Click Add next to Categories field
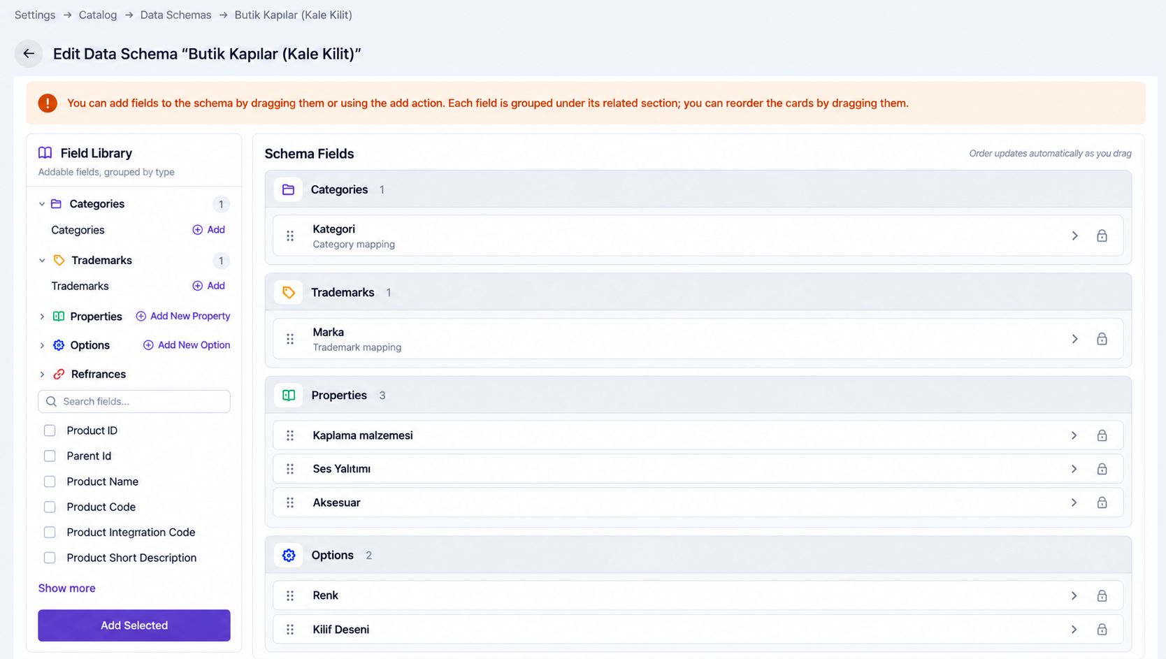The width and height of the screenshot is (1166, 659). pyautogui.click(x=208, y=229)
